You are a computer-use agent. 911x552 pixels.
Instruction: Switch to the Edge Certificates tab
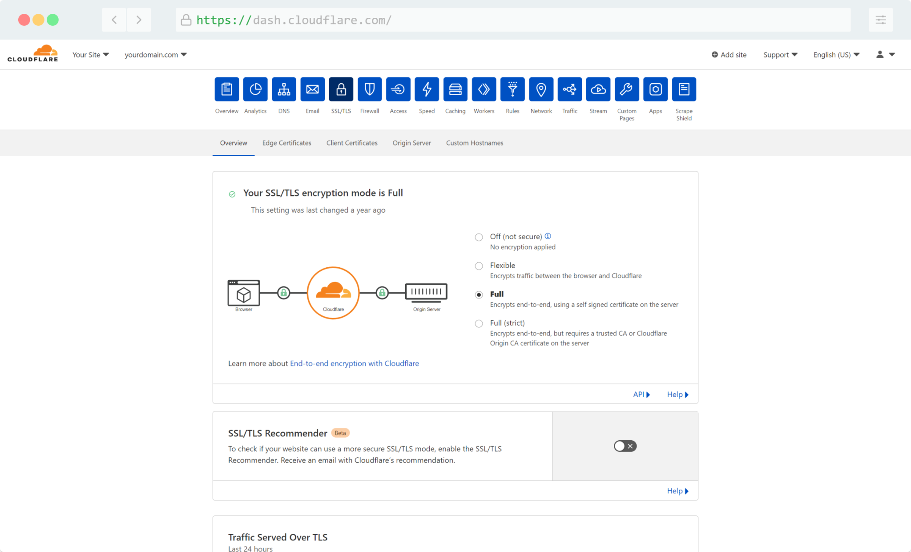click(x=287, y=143)
